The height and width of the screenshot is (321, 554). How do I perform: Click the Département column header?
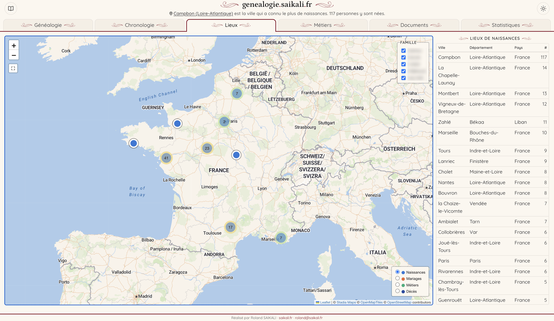coord(481,48)
